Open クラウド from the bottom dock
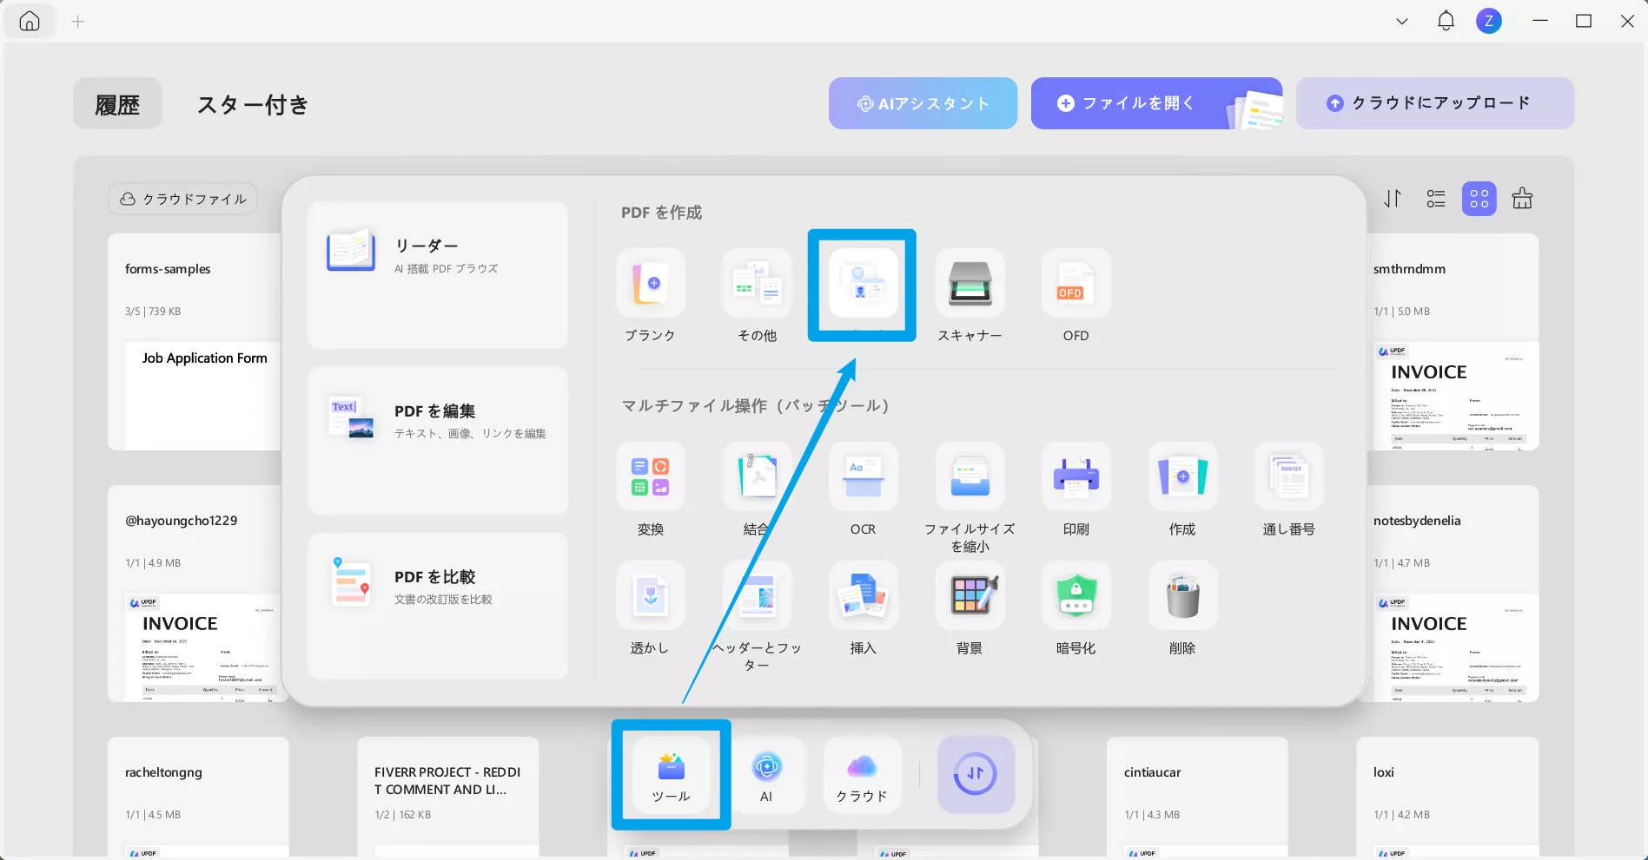1648x860 pixels. [861, 775]
